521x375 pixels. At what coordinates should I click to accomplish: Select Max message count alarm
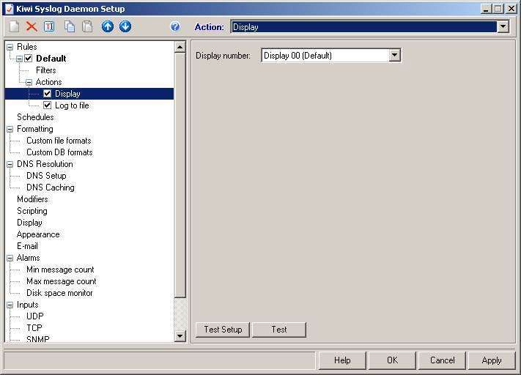pyautogui.click(x=61, y=281)
